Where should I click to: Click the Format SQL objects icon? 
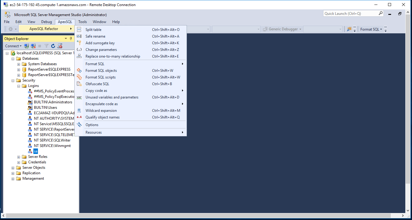point(79,71)
